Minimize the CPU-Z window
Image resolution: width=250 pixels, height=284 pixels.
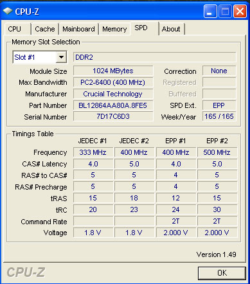click(210, 12)
